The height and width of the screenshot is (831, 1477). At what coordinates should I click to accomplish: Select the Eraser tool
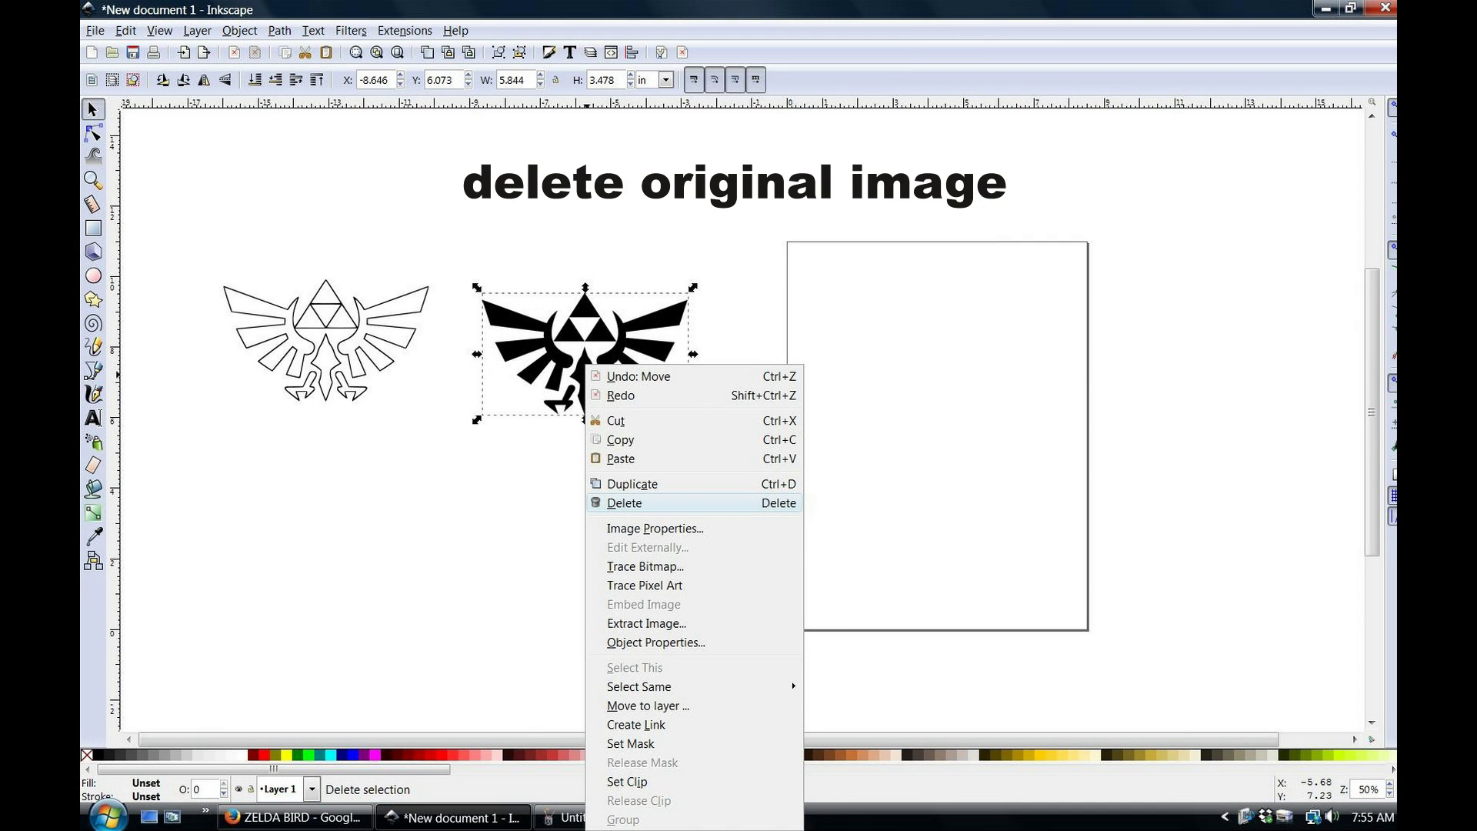93,466
